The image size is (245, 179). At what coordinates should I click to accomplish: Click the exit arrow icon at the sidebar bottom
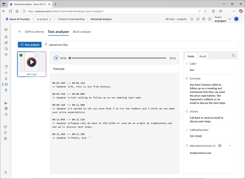[5, 173]
